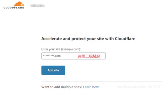Click the word Cloudflare in the heading
This screenshot has height=90, width=162.
[125, 39]
